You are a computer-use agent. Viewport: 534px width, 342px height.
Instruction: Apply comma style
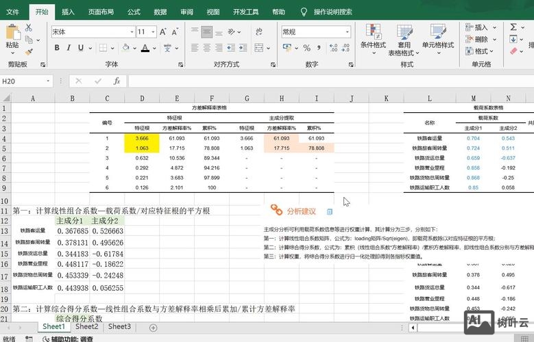[x=319, y=48]
